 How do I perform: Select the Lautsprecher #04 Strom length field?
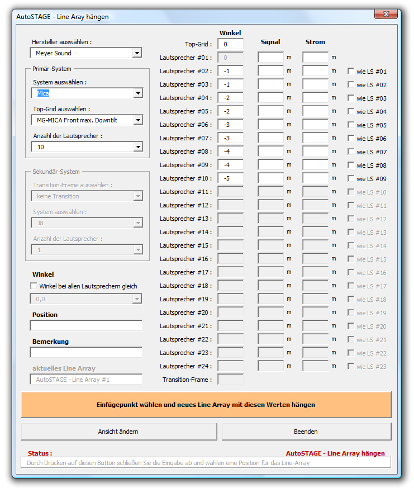(x=315, y=98)
